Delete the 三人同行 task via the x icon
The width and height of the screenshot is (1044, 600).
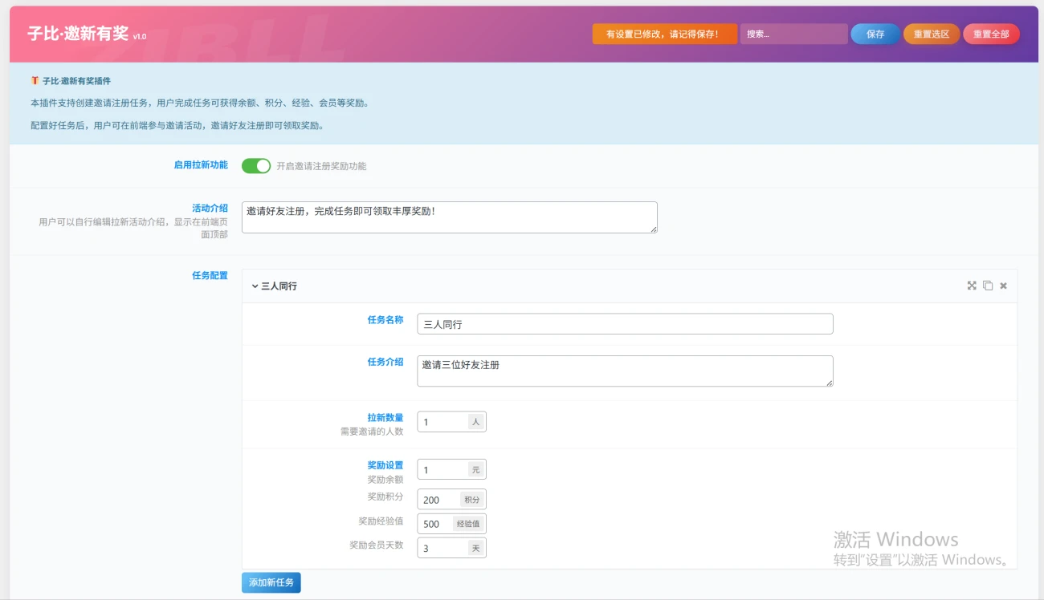click(1002, 285)
